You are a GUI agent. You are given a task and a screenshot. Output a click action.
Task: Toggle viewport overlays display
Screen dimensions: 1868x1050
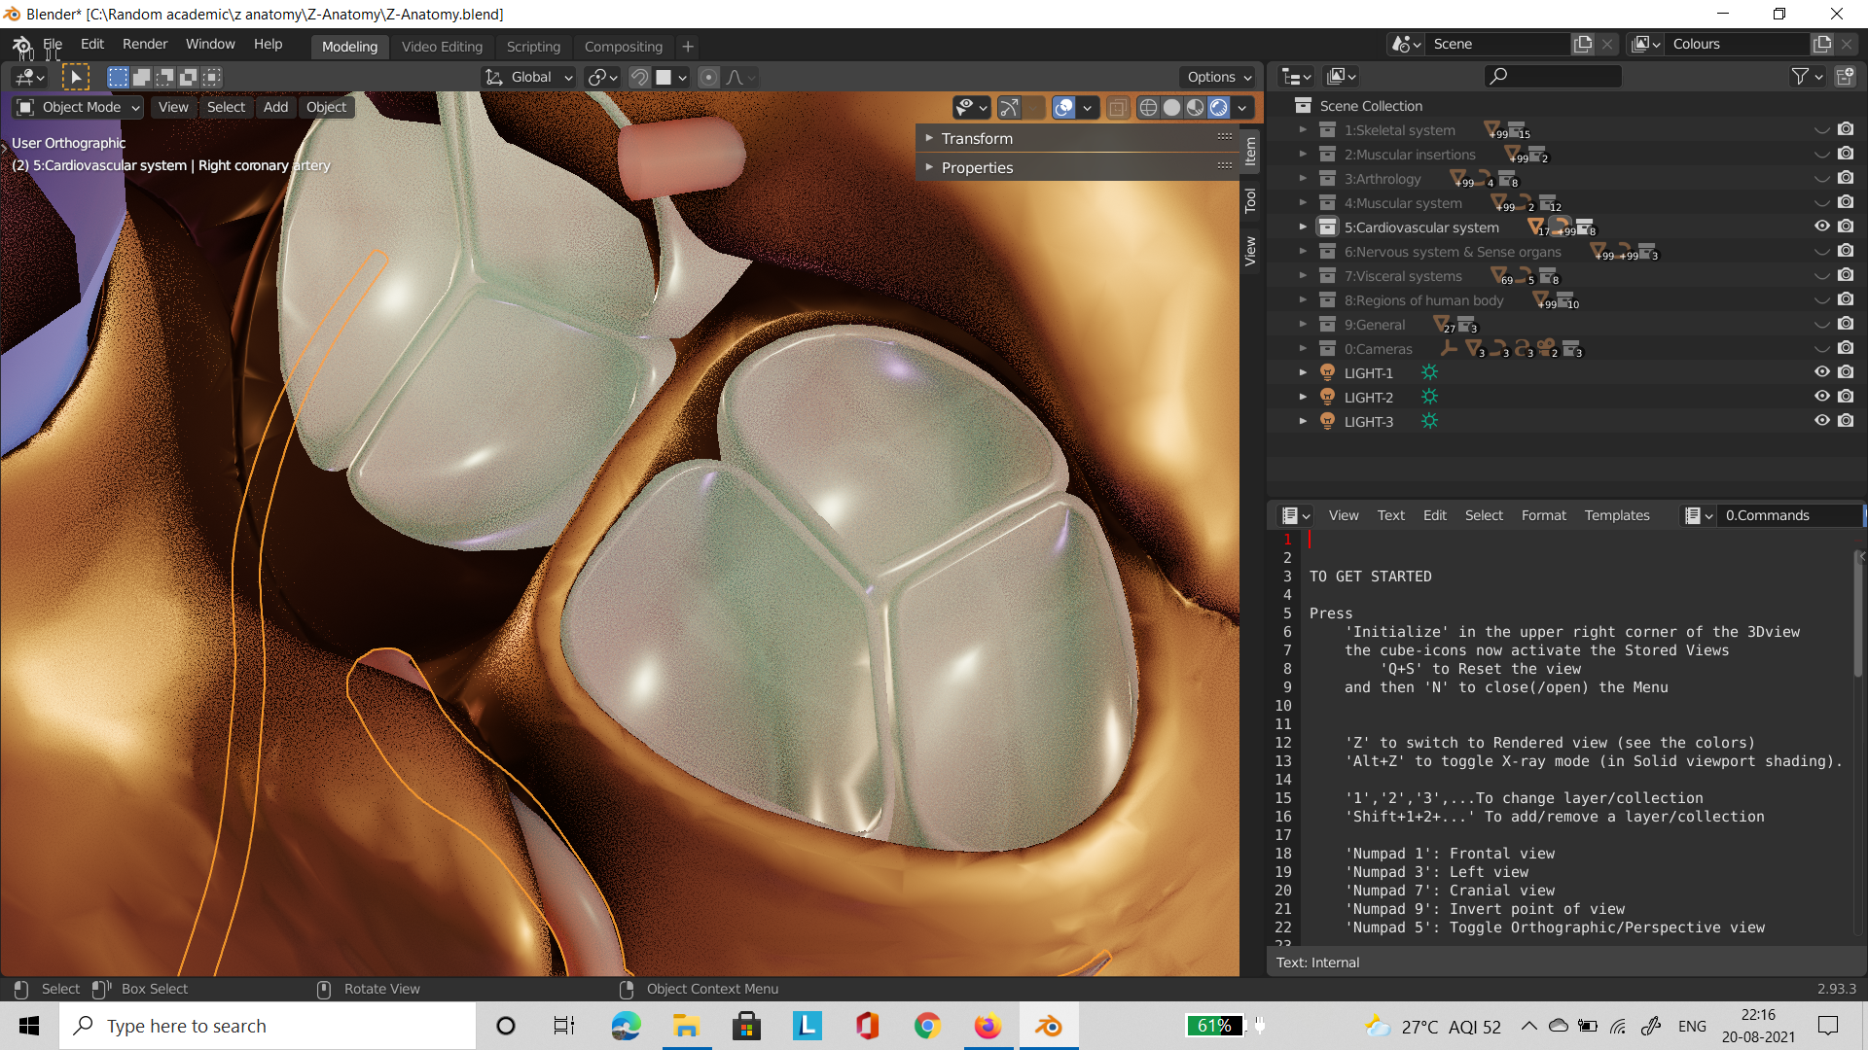click(1064, 108)
